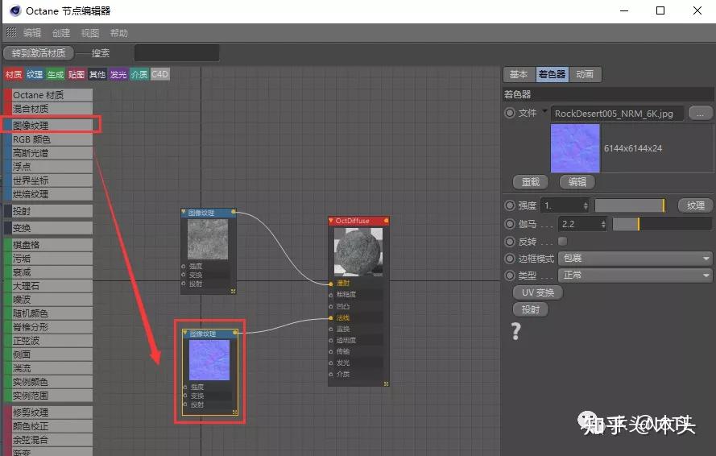Toggle the C4D filter tag

[x=159, y=74]
